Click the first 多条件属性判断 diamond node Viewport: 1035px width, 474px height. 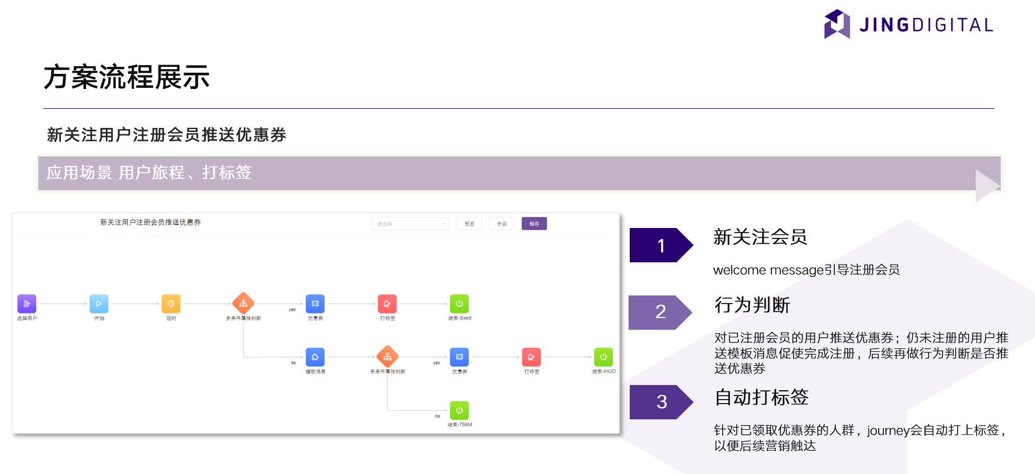click(243, 303)
